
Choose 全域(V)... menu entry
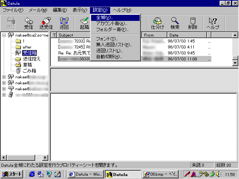115,18
